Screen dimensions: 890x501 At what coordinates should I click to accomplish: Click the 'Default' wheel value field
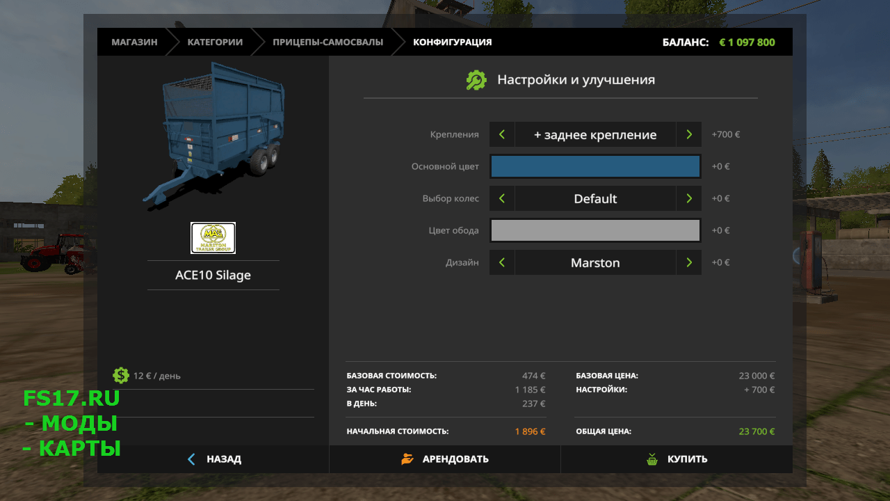595,198
